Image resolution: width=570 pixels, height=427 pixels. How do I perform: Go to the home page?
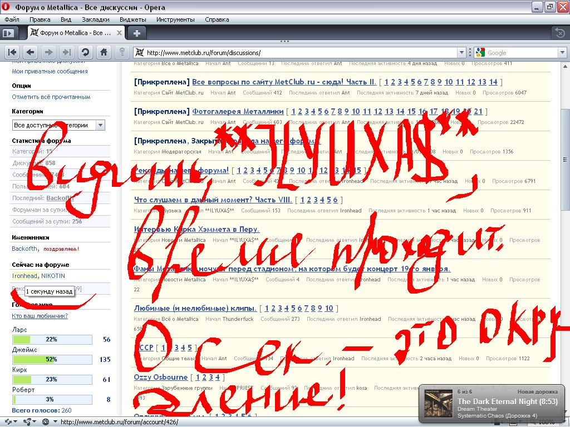tap(104, 52)
